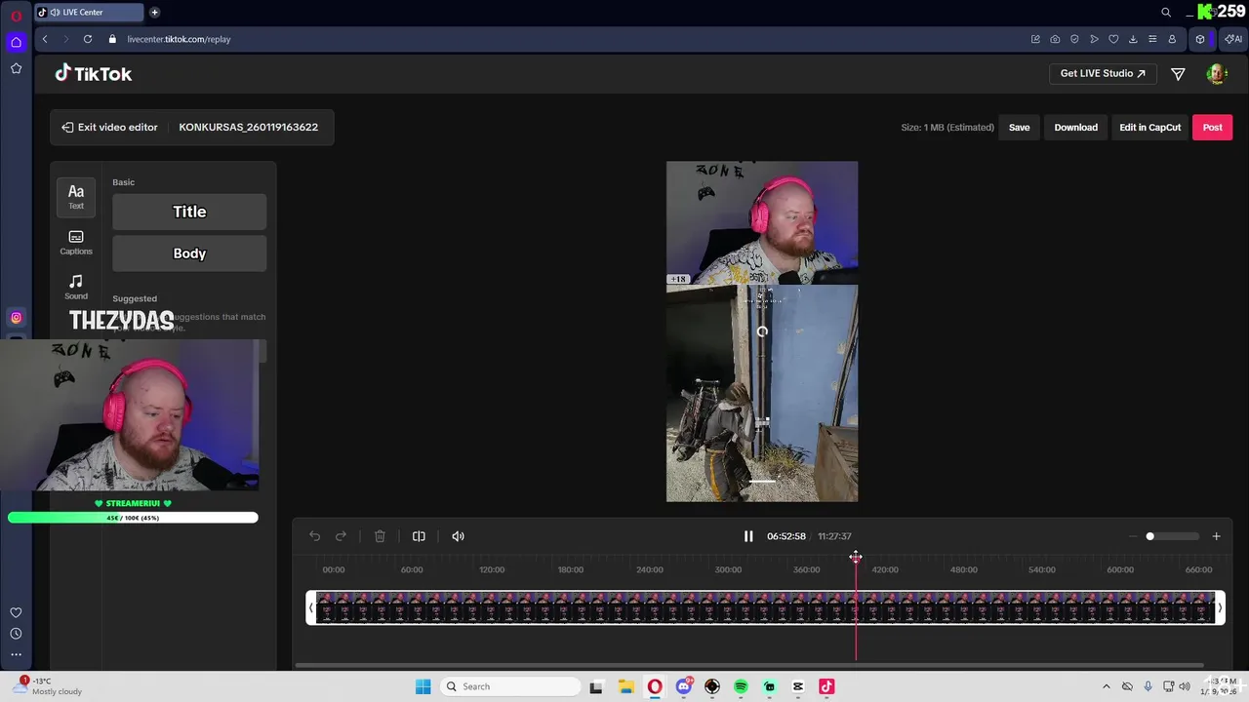Split the clip at the playhead
The width and height of the screenshot is (1249, 702).
419,536
